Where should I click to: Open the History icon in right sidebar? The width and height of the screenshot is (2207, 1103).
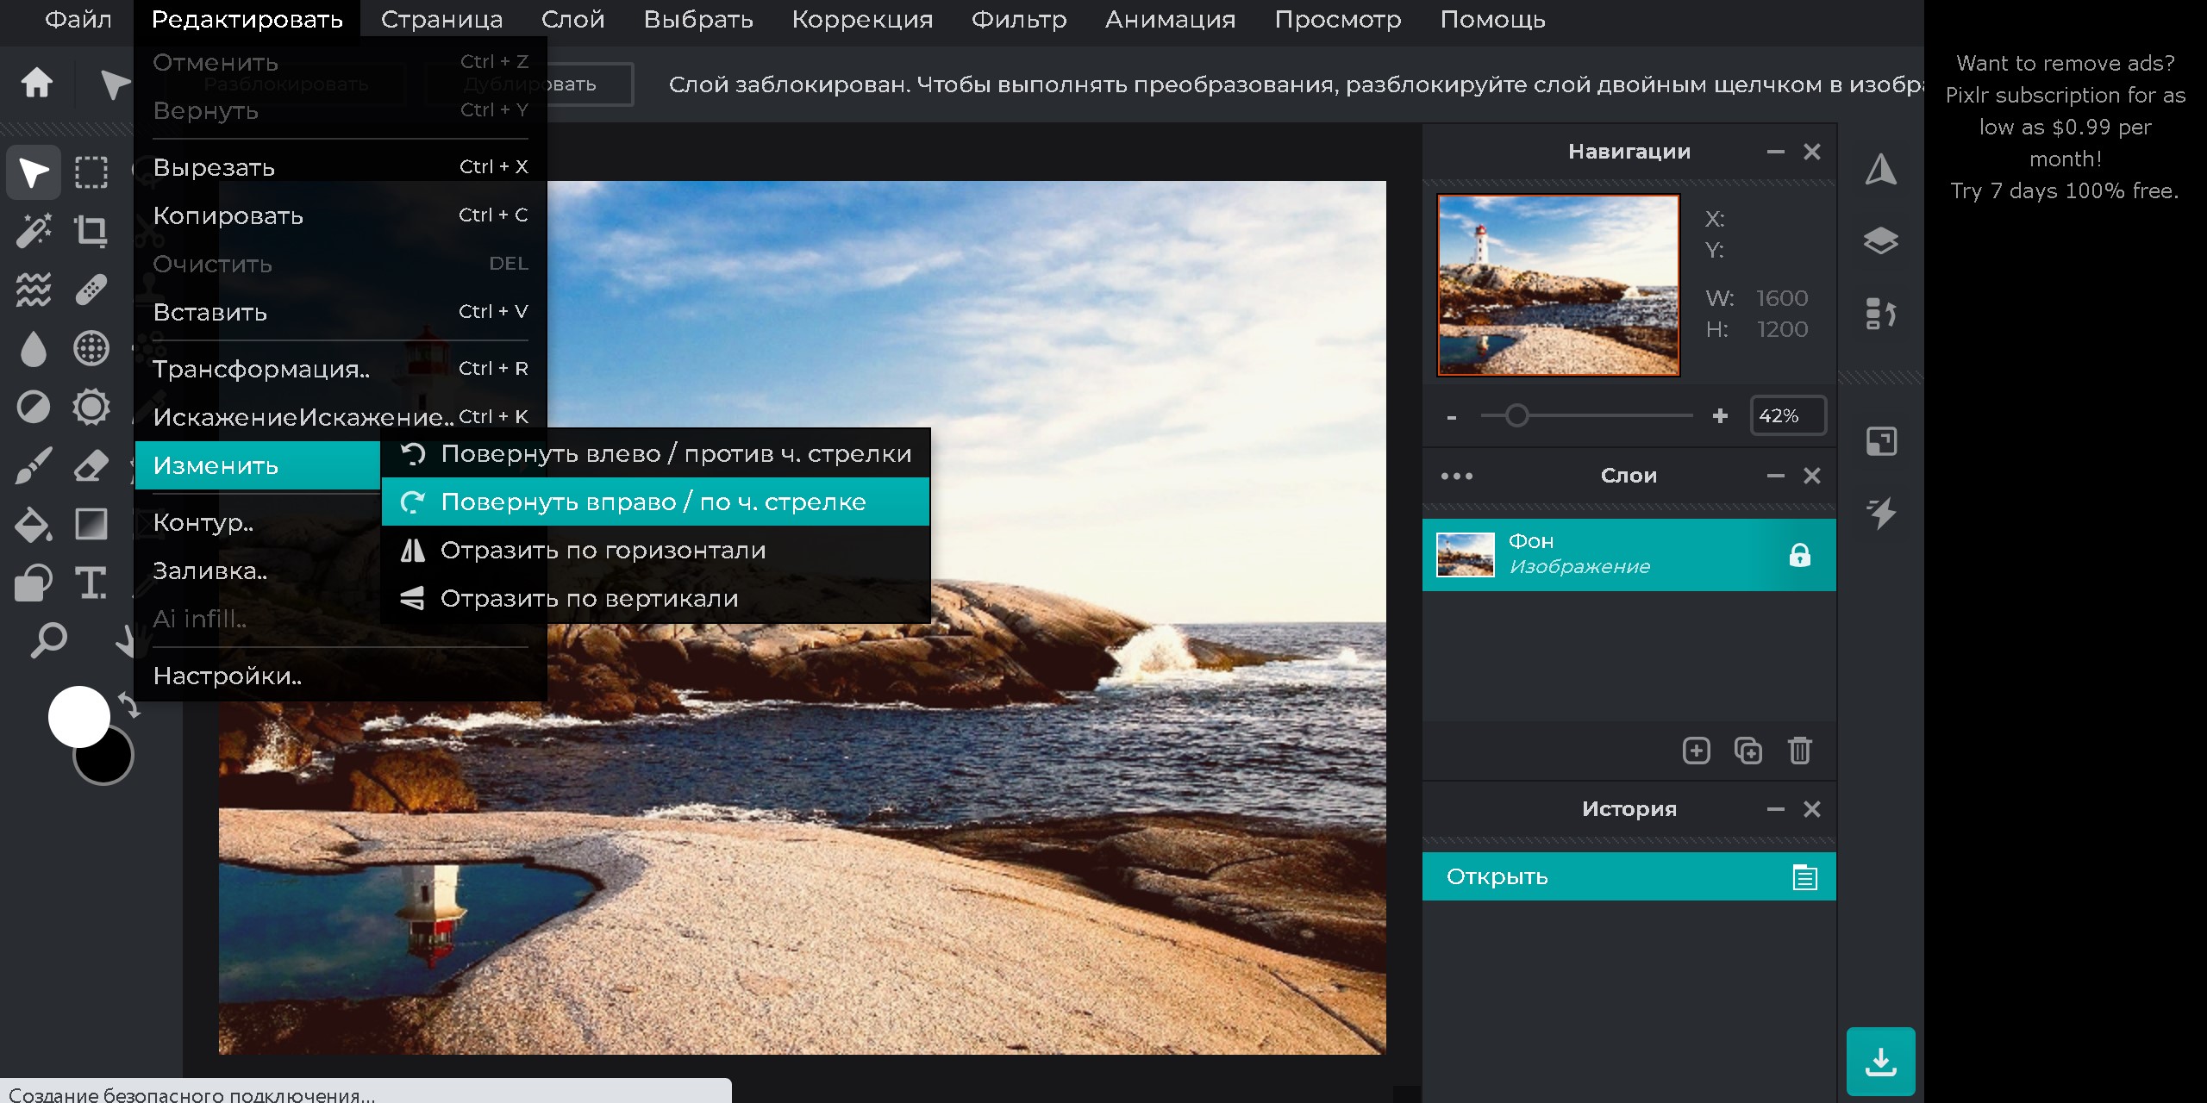1880,314
